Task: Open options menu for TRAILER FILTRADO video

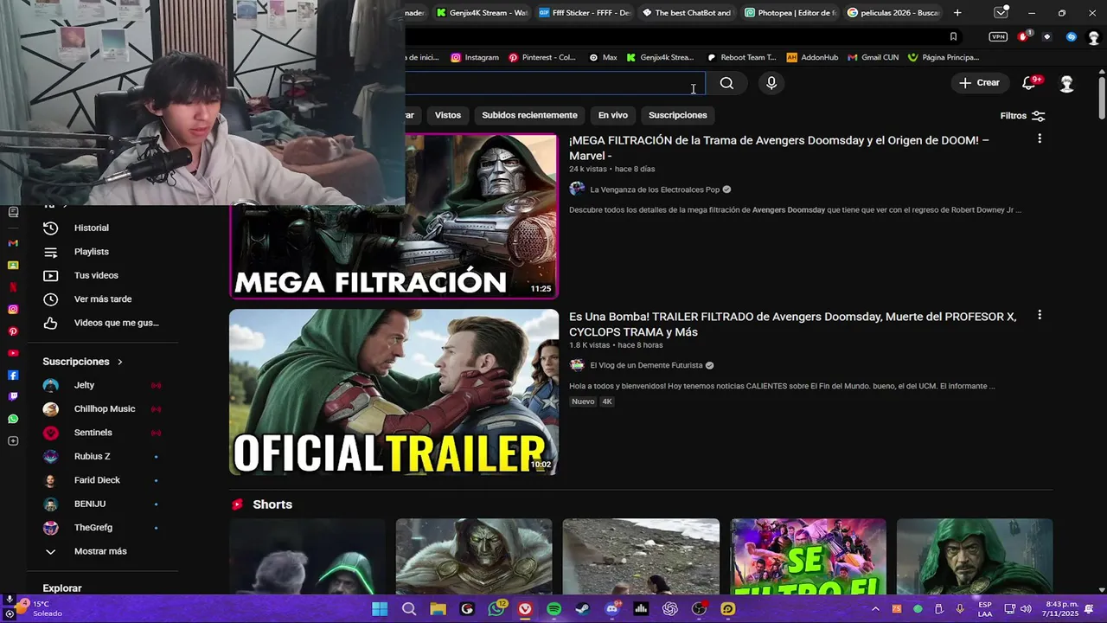Action: pos(1040,315)
